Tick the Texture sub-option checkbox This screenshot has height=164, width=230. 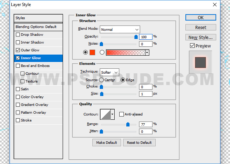pos(22,81)
